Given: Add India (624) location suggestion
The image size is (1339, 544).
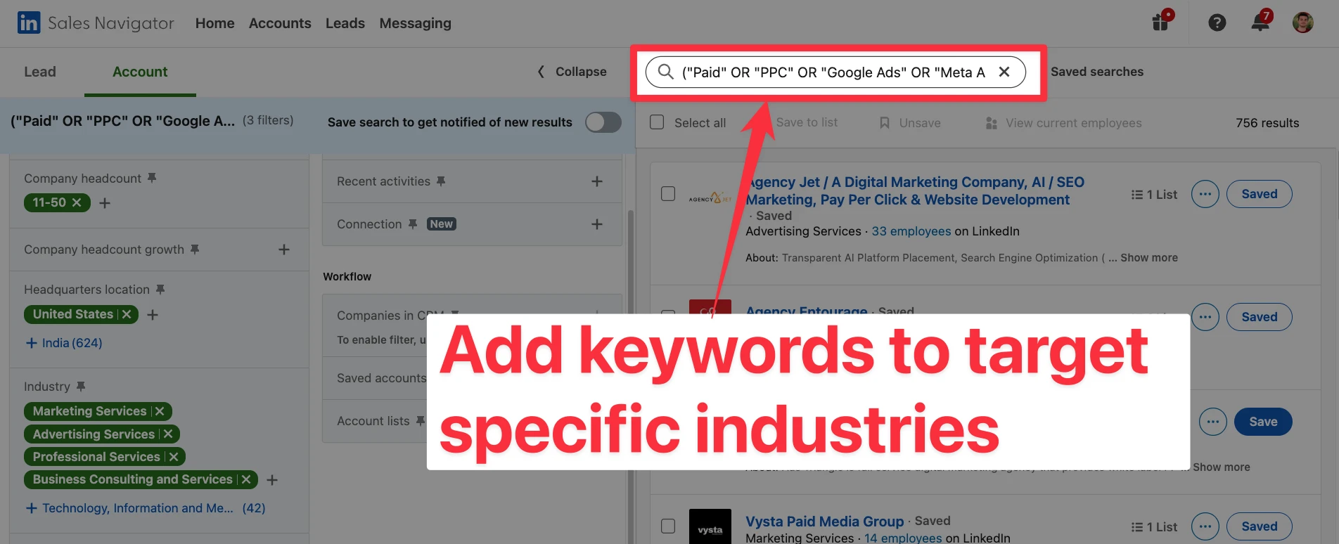Looking at the screenshot, I should tap(64, 343).
